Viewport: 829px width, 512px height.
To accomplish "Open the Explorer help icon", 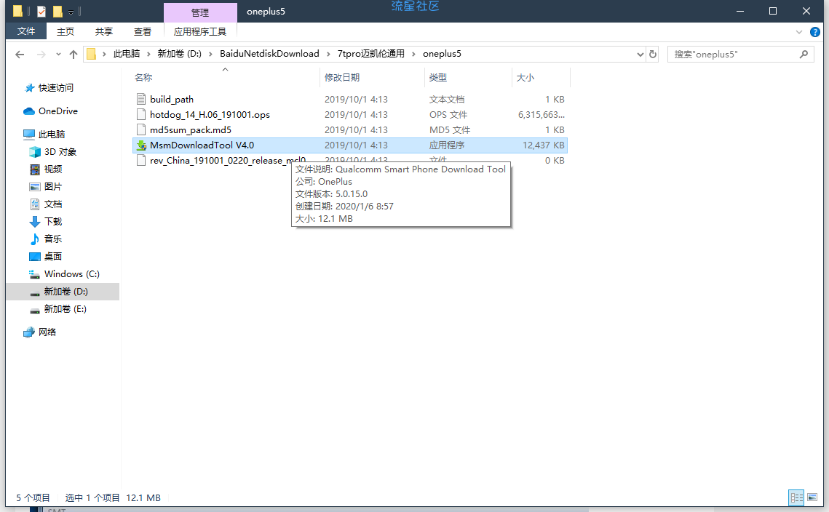I will pos(814,32).
